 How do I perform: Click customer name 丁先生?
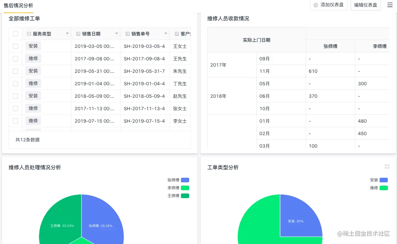point(180,84)
